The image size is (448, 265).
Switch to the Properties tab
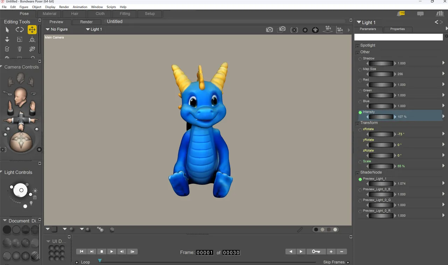click(398, 29)
